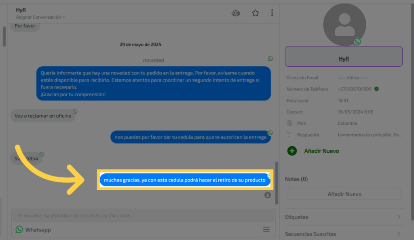Image resolution: width=414 pixels, height=240 pixels.
Task: Open the three-dot conversation options menu
Action: tap(272, 13)
